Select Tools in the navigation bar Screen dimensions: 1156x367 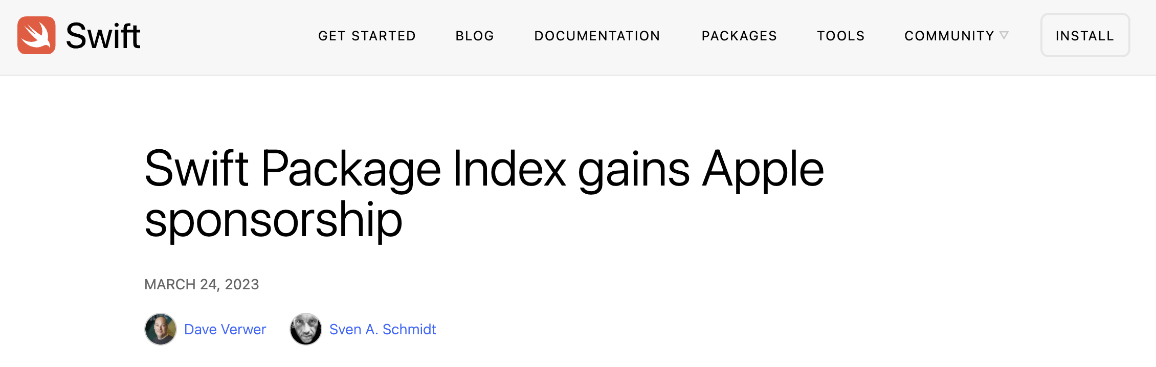pos(840,36)
